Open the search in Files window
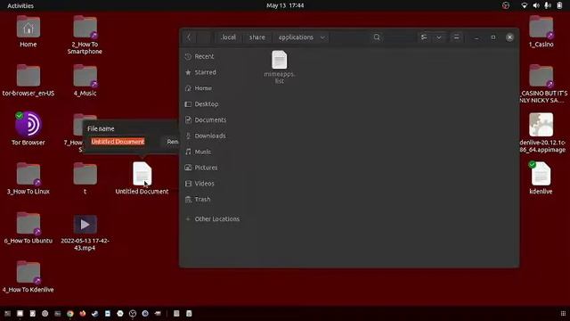Screen dimensions: 570x321 tap(377, 37)
